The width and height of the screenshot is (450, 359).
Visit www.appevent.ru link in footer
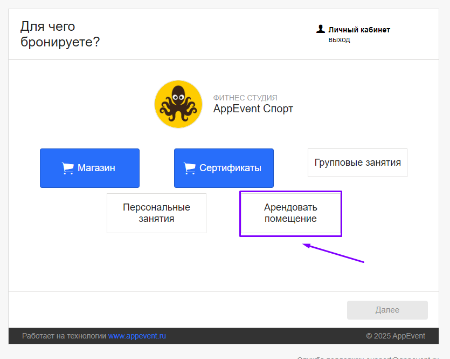point(137,336)
